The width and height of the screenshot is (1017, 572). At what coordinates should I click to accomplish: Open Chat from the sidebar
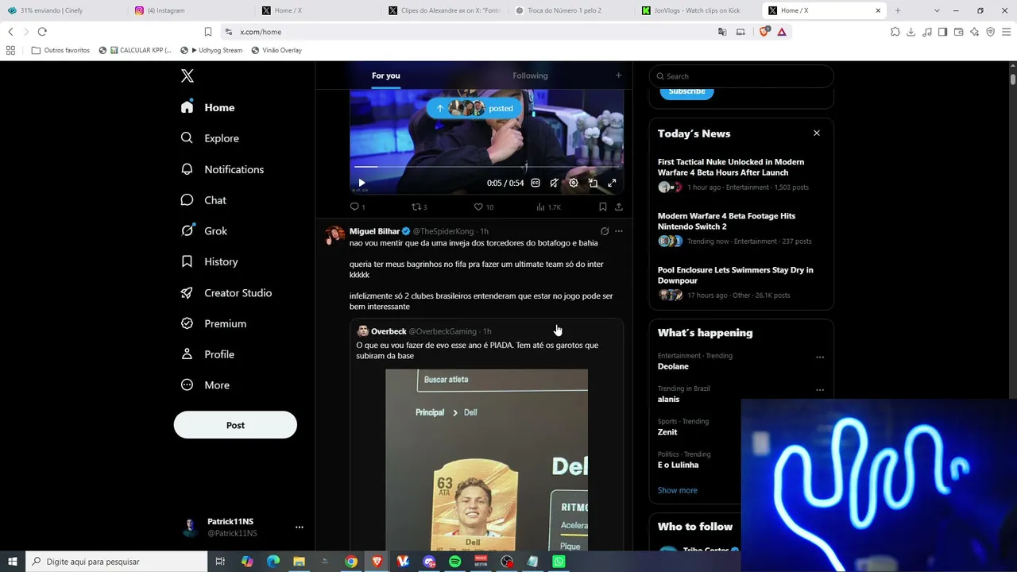pyautogui.click(x=204, y=200)
